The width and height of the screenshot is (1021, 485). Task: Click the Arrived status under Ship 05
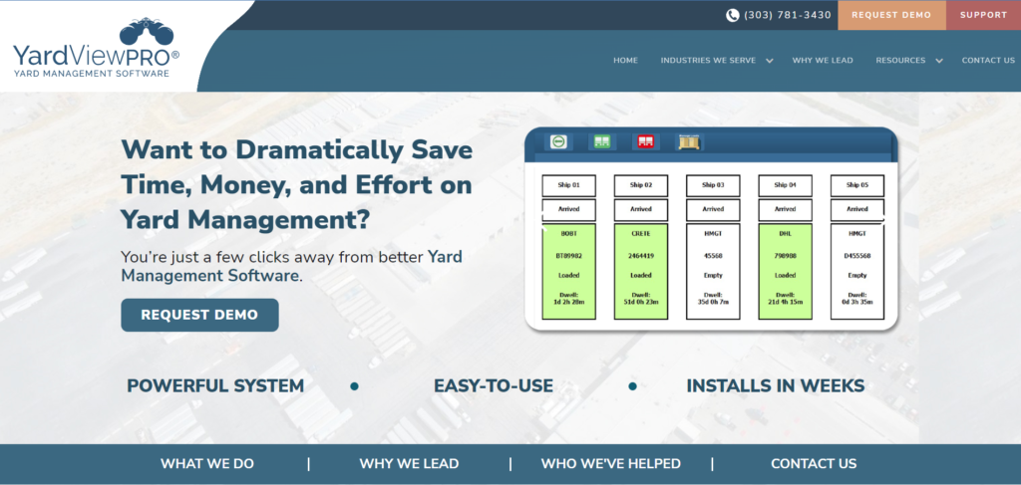tap(857, 209)
